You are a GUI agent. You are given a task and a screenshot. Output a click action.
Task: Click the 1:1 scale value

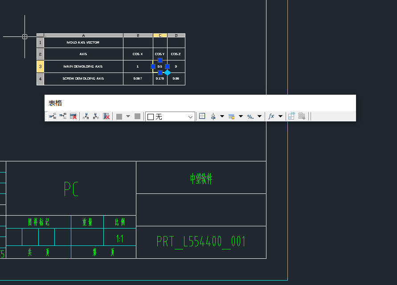120,238
